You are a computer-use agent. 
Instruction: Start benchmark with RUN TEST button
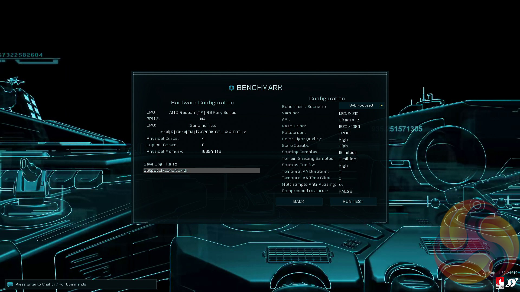(353, 201)
